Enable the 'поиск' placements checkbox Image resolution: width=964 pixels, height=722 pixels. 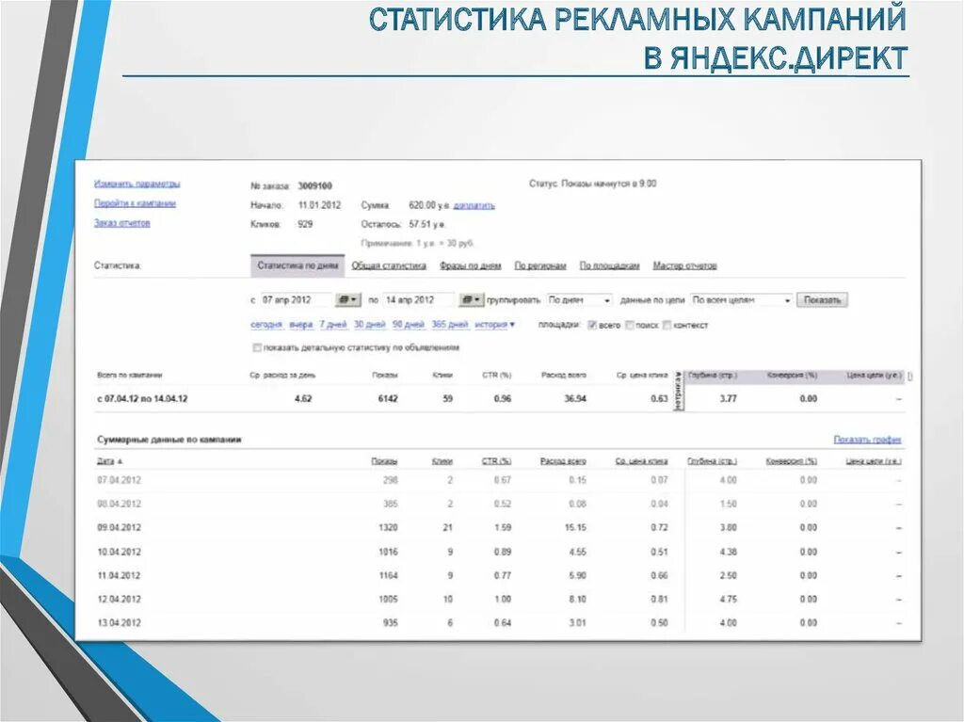(630, 326)
